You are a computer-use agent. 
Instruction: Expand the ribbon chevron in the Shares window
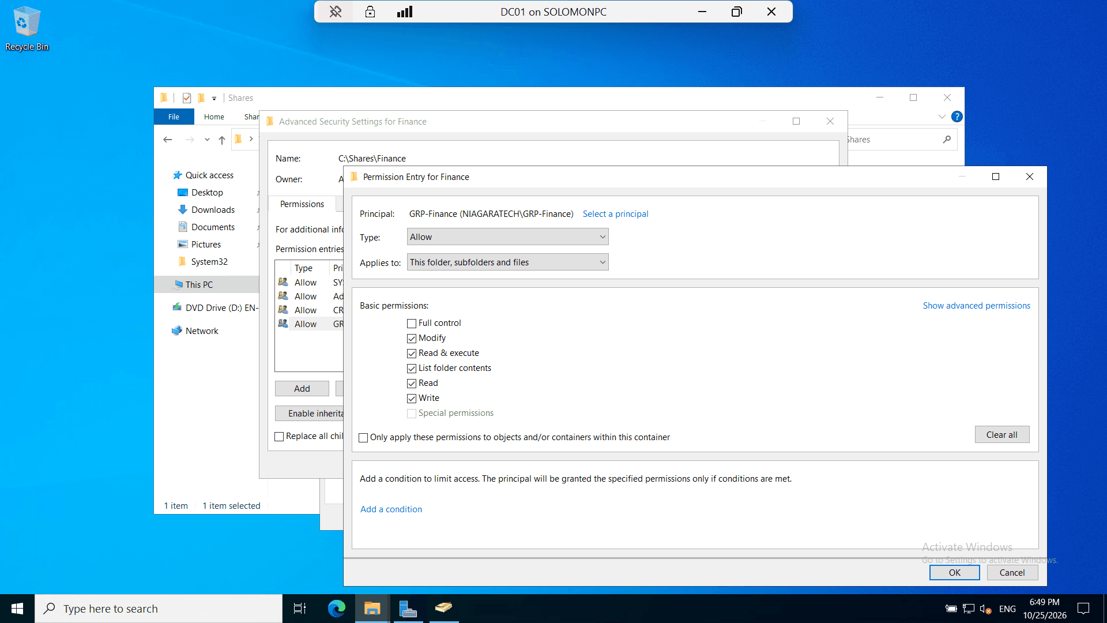[x=942, y=117]
